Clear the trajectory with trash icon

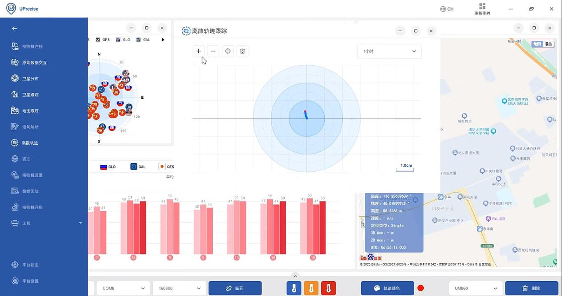[x=242, y=51]
